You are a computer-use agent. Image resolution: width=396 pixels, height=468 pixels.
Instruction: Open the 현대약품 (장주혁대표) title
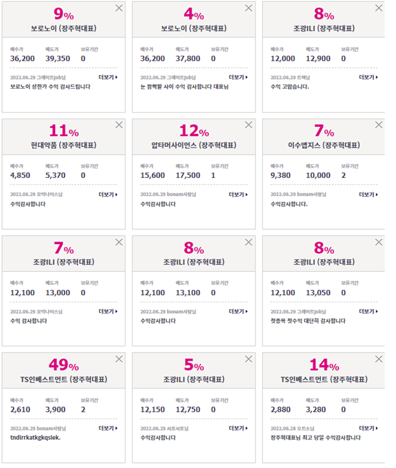(63, 146)
